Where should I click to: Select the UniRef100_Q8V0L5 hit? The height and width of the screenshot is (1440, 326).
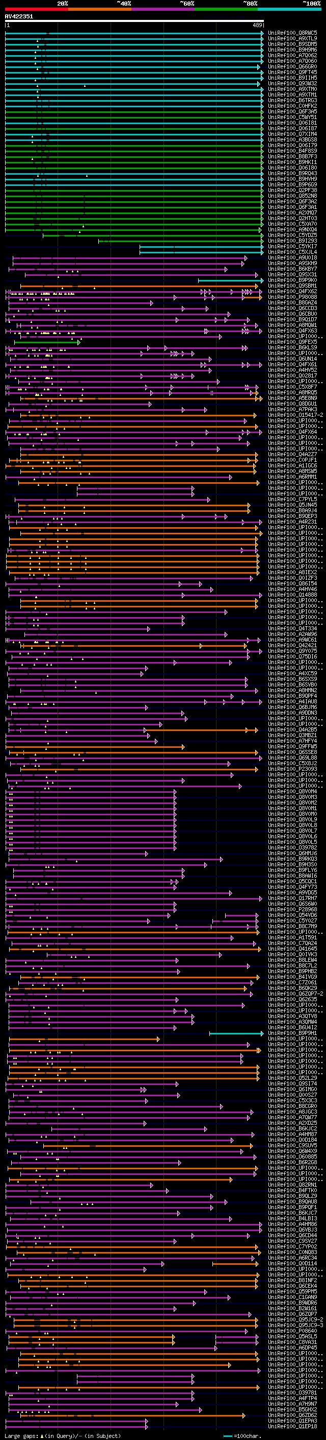click(292, 841)
